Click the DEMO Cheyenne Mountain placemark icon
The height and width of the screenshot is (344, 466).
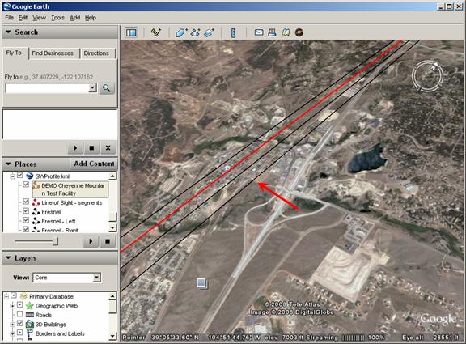pyautogui.click(x=36, y=185)
